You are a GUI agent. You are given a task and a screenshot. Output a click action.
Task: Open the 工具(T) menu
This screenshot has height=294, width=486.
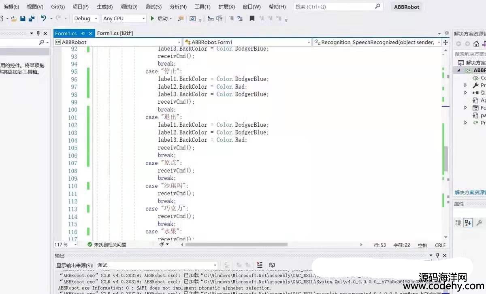click(x=202, y=6)
